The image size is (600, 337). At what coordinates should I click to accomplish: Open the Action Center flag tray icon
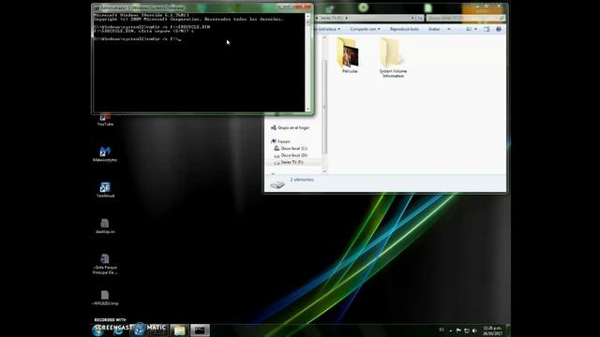coord(458,330)
